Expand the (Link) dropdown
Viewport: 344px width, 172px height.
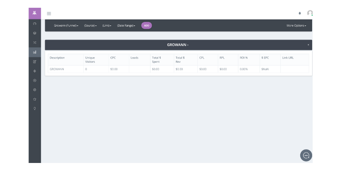click(107, 26)
